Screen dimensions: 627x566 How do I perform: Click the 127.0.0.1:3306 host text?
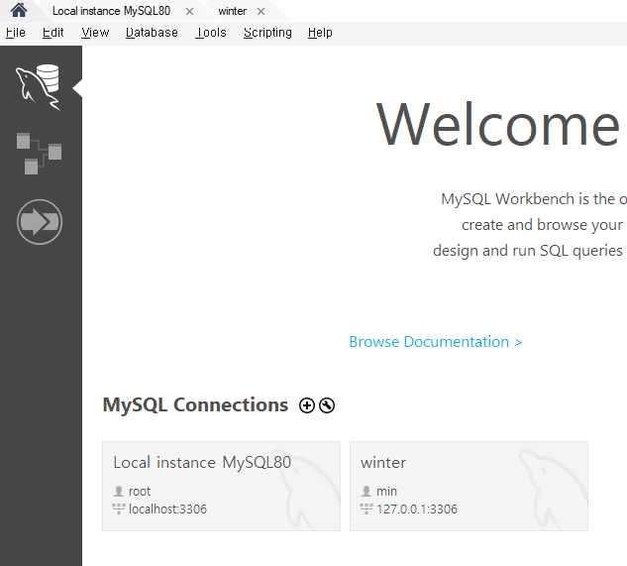(x=417, y=509)
